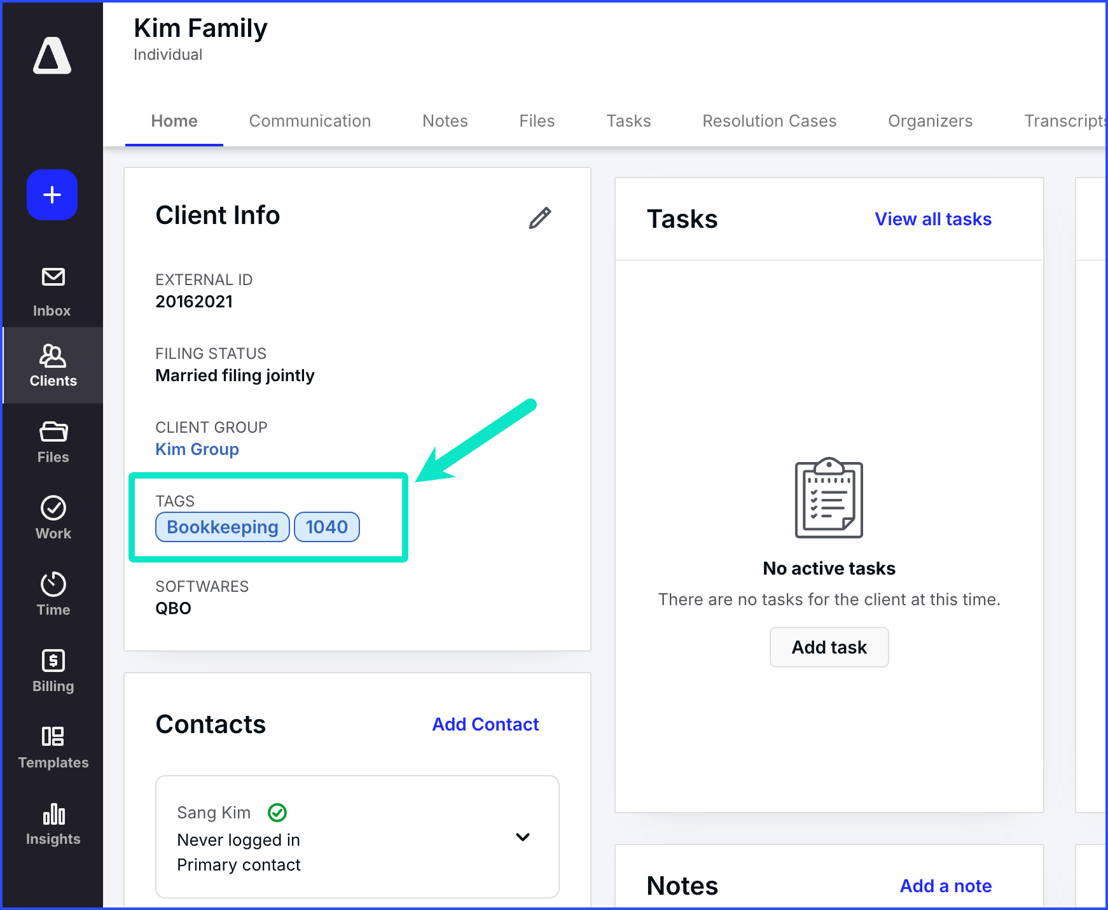Switch to the Communication tab
The height and width of the screenshot is (910, 1108).
coord(310,121)
